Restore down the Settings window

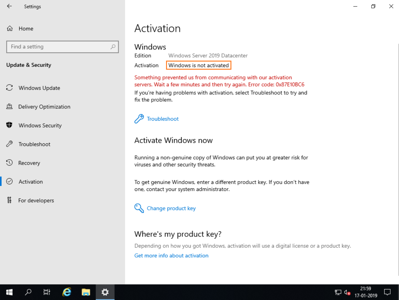373,6
